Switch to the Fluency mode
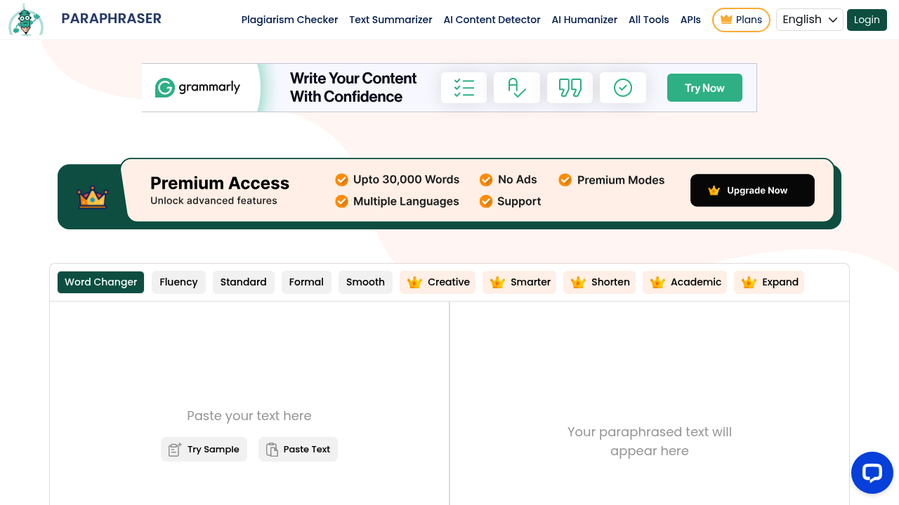 point(178,282)
